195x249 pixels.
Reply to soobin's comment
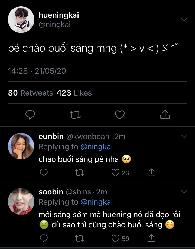point(44,238)
